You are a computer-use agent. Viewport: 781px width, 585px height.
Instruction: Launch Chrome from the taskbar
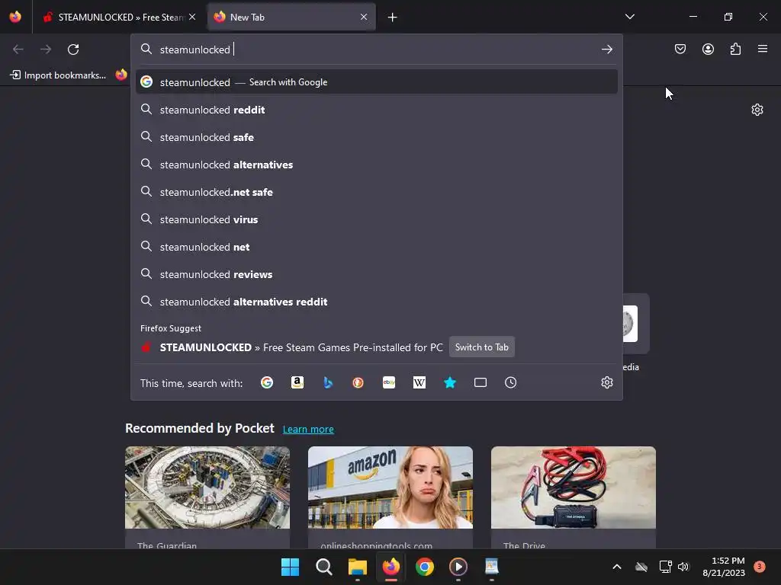point(424,567)
